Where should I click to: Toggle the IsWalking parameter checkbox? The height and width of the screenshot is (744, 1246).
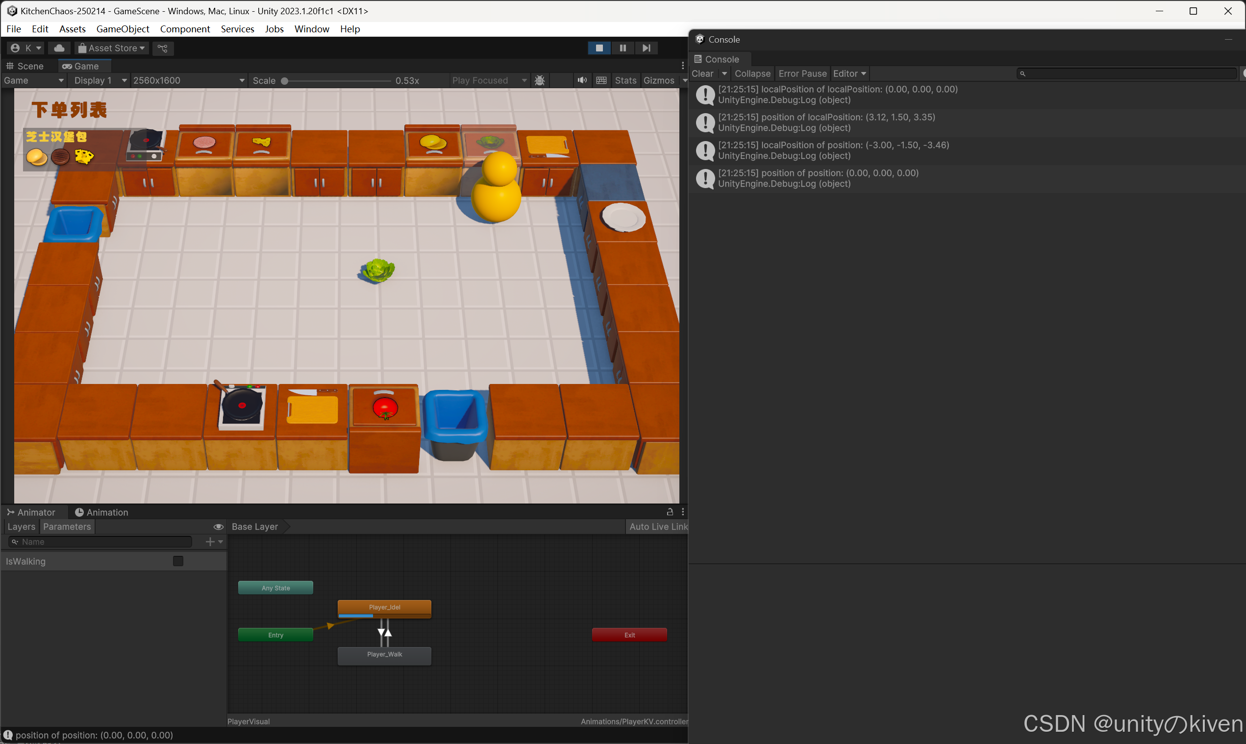click(x=177, y=560)
